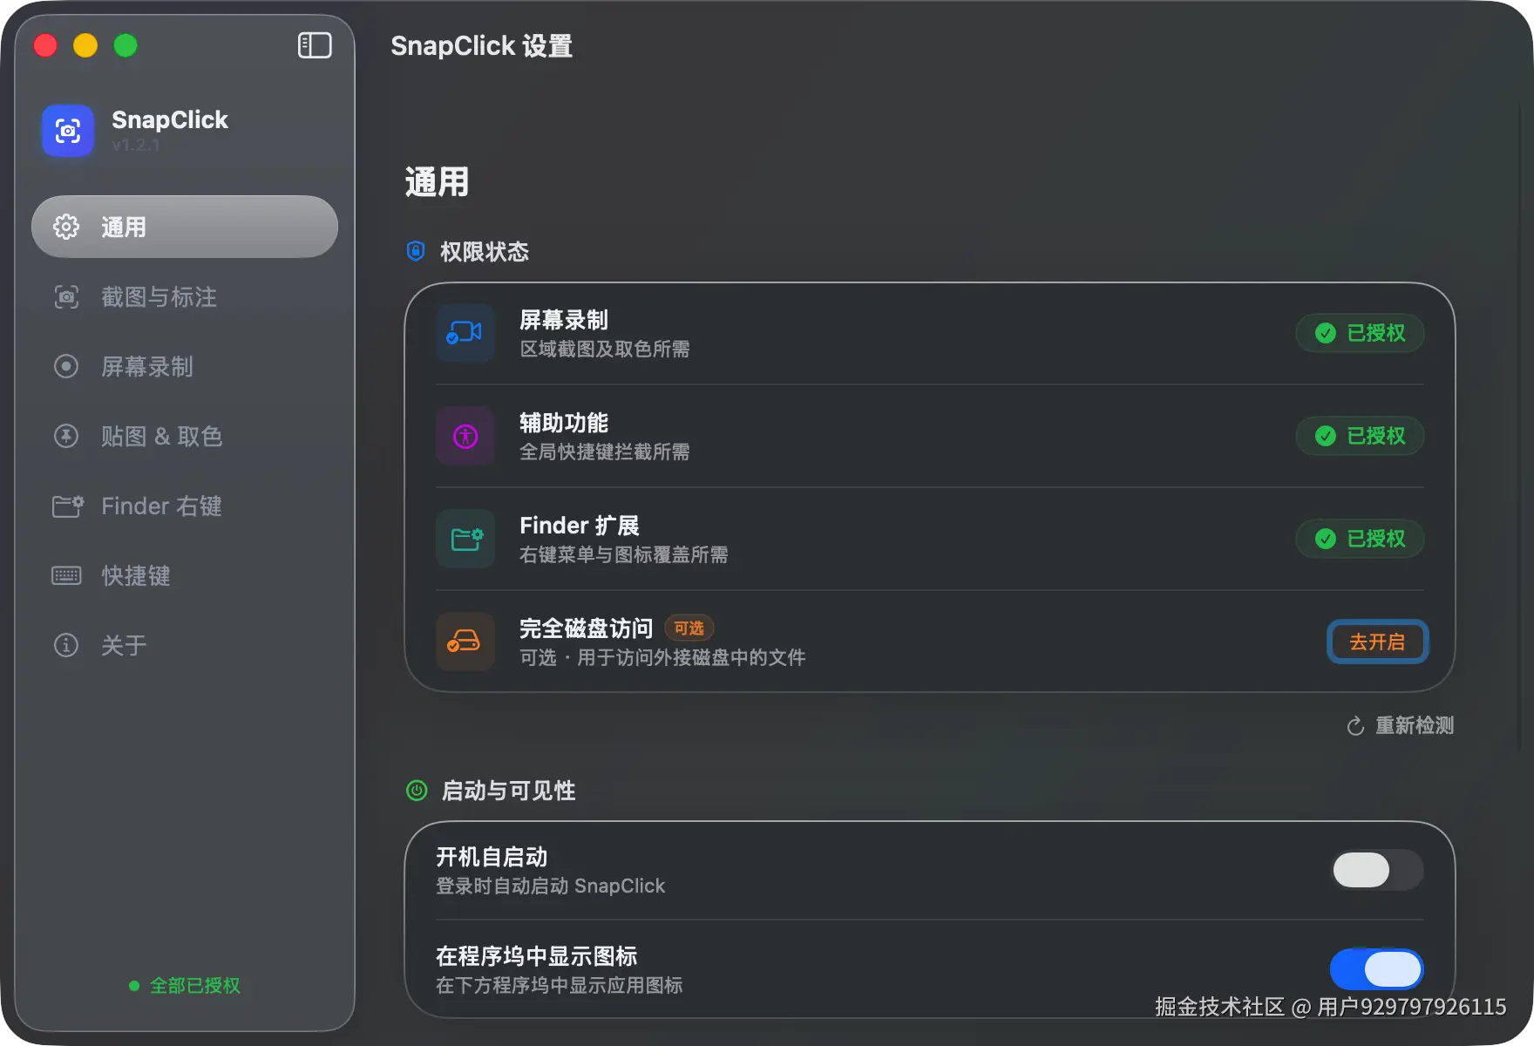Image resolution: width=1534 pixels, height=1046 pixels.
Task: Click the Finder 扩展 folder-gear icon
Action: [x=465, y=539]
